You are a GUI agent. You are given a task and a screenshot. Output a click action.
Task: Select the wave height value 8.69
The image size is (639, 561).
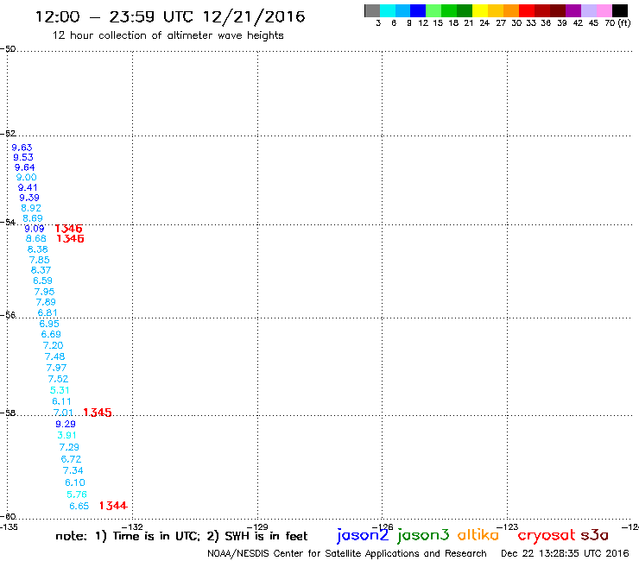click(x=33, y=218)
